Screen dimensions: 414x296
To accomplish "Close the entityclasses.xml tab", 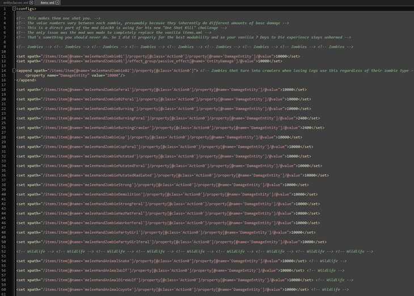I will tap(32, 3).
